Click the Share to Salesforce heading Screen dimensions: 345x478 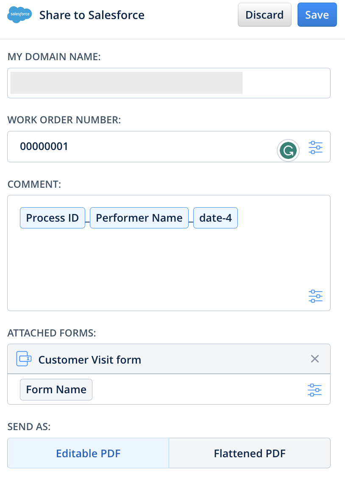[92, 15]
